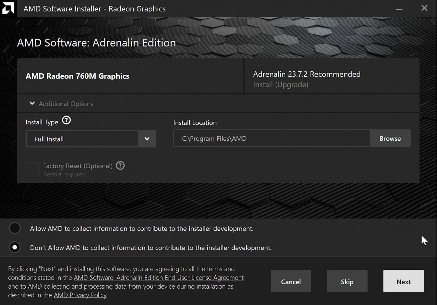Click the Factory Reset help question mark
This screenshot has width=437, height=305.
[120, 166]
